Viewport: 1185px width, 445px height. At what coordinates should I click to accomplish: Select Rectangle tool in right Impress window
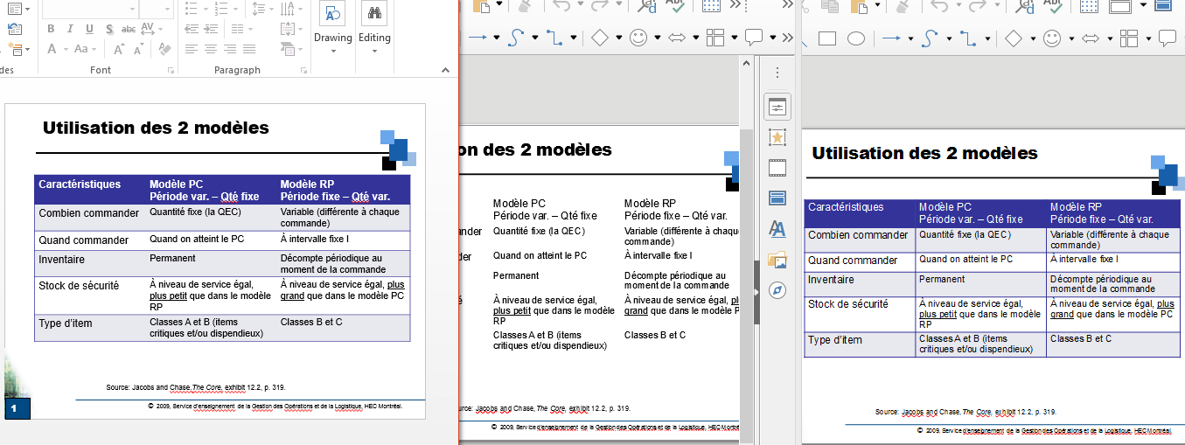coord(827,38)
